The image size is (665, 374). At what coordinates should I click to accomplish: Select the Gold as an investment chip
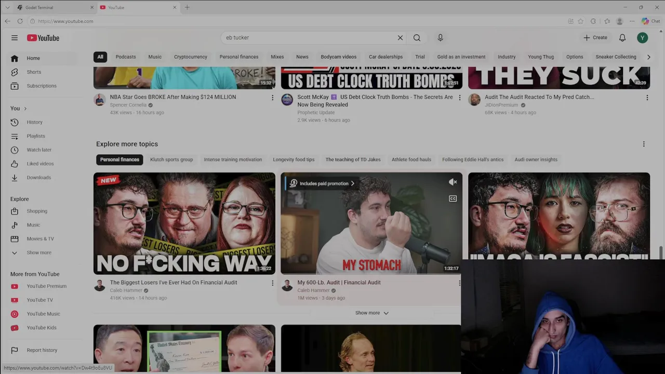coord(461,57)
